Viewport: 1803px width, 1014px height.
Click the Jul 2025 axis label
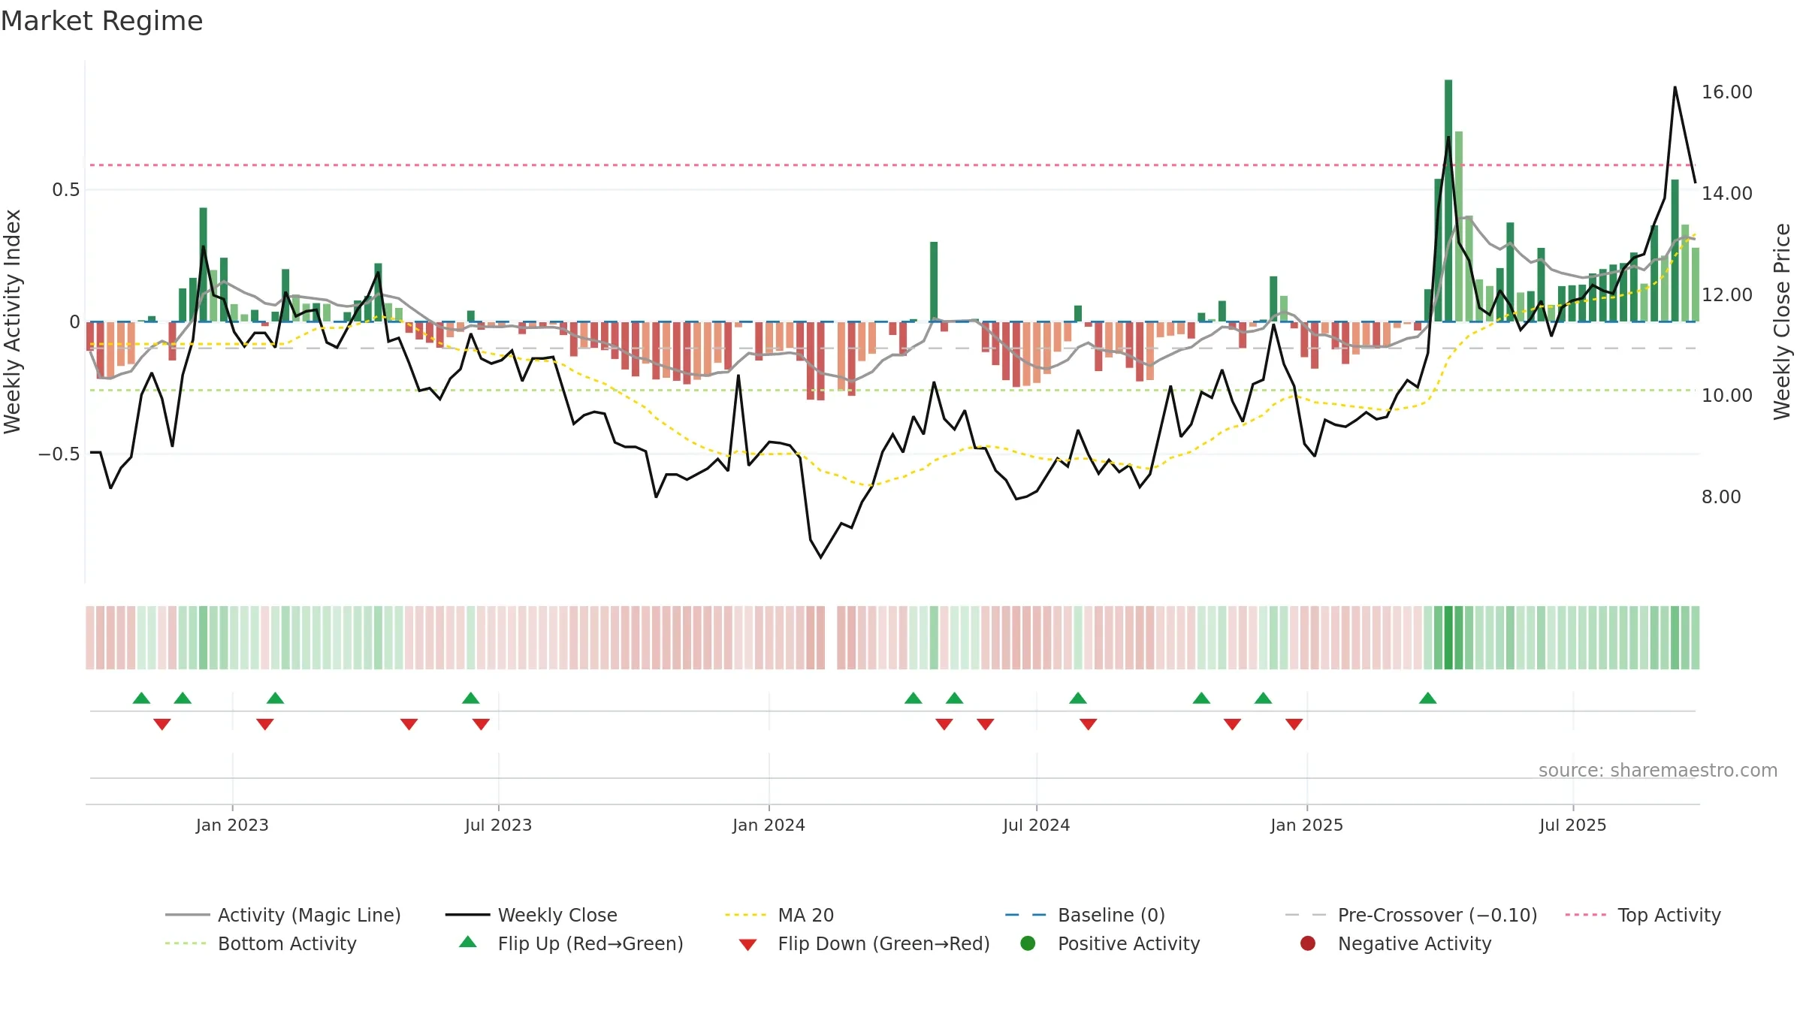click(1572, 825)
